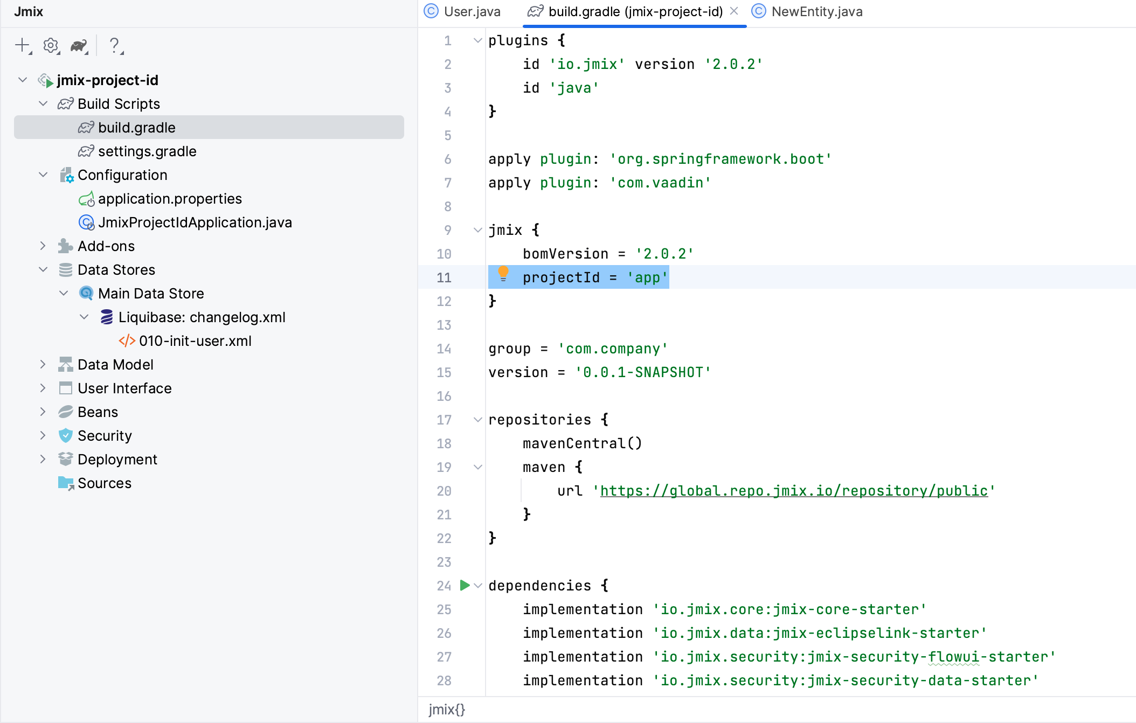1136x723 pixels.
Task: Open the Jmix settings gear menu
Action: [51, 45]
